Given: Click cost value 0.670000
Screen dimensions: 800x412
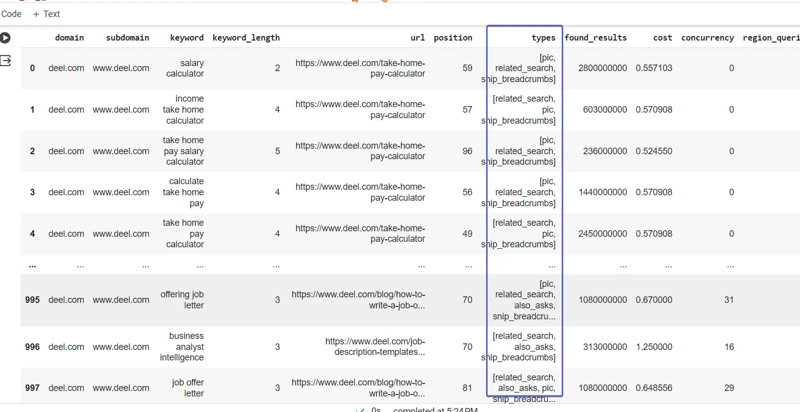Looking at the screenshot, I should pyautogui.click(x=654, y=300).
